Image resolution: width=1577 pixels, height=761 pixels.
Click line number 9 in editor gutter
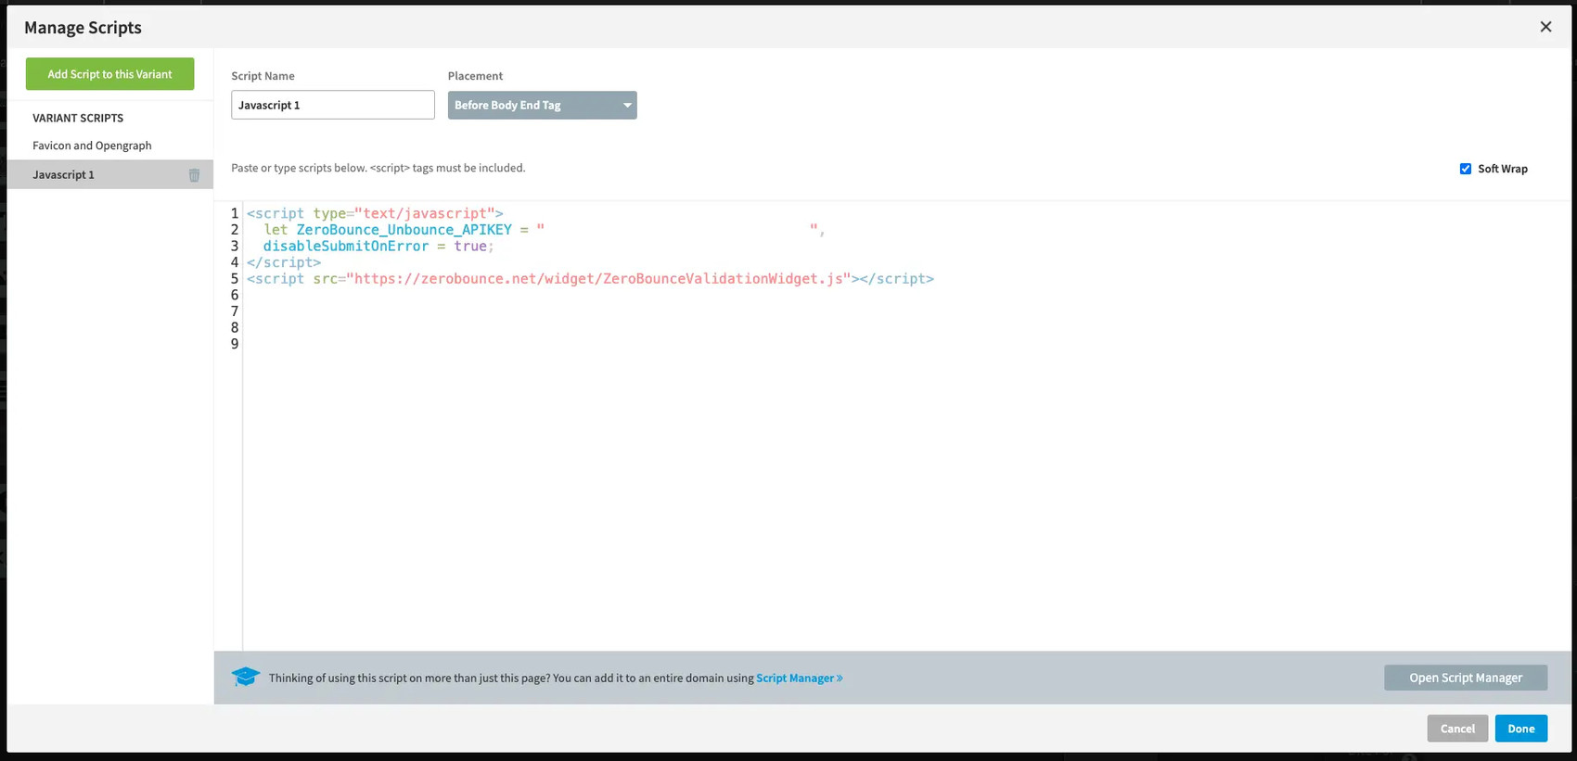pos(235,344)
